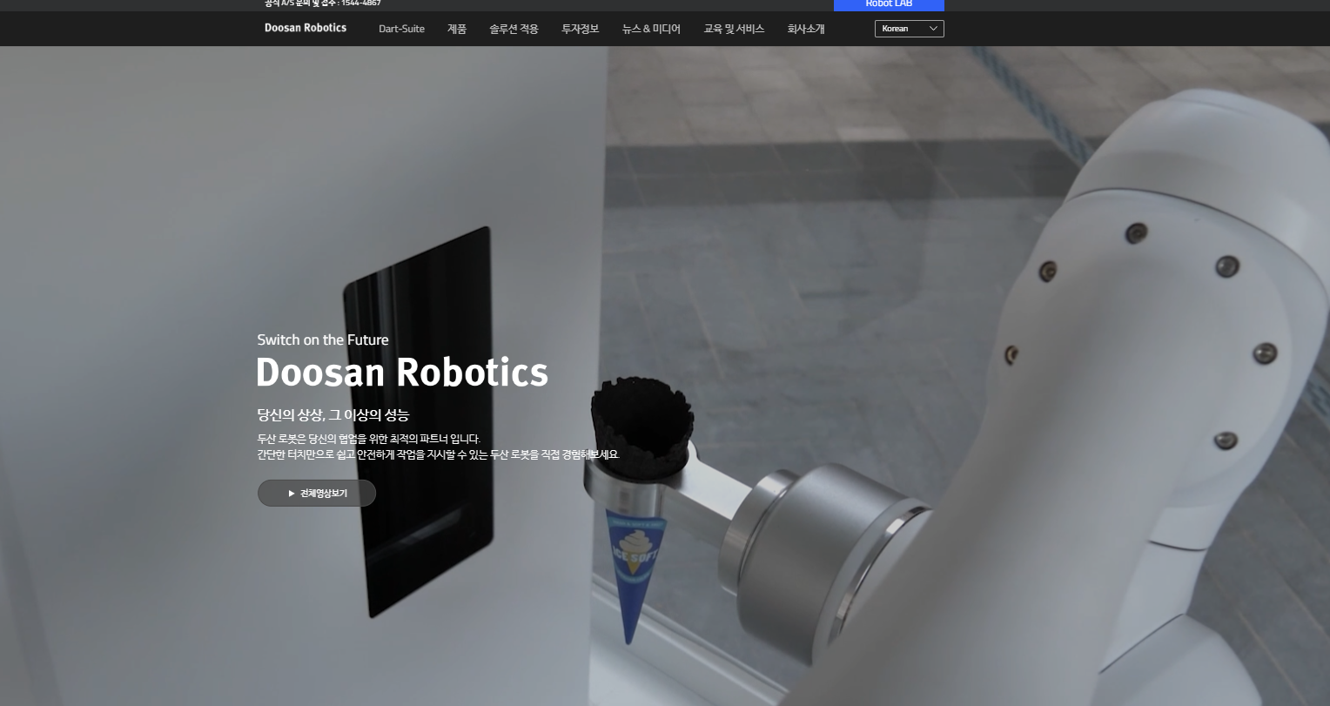This screenshot has width=1330, height=706.
Task: Click the A/S phone number 1544-4867 text
Action: [360, 3]
